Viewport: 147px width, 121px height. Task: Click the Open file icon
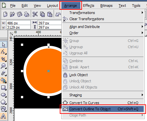pyautogui.click(x=12, y=14)
